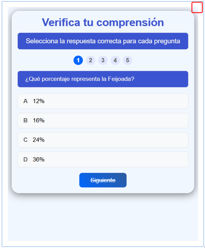Screen dimensions: 205x248
Task: Jump to question number 2 circle
Action: point(91,60)
